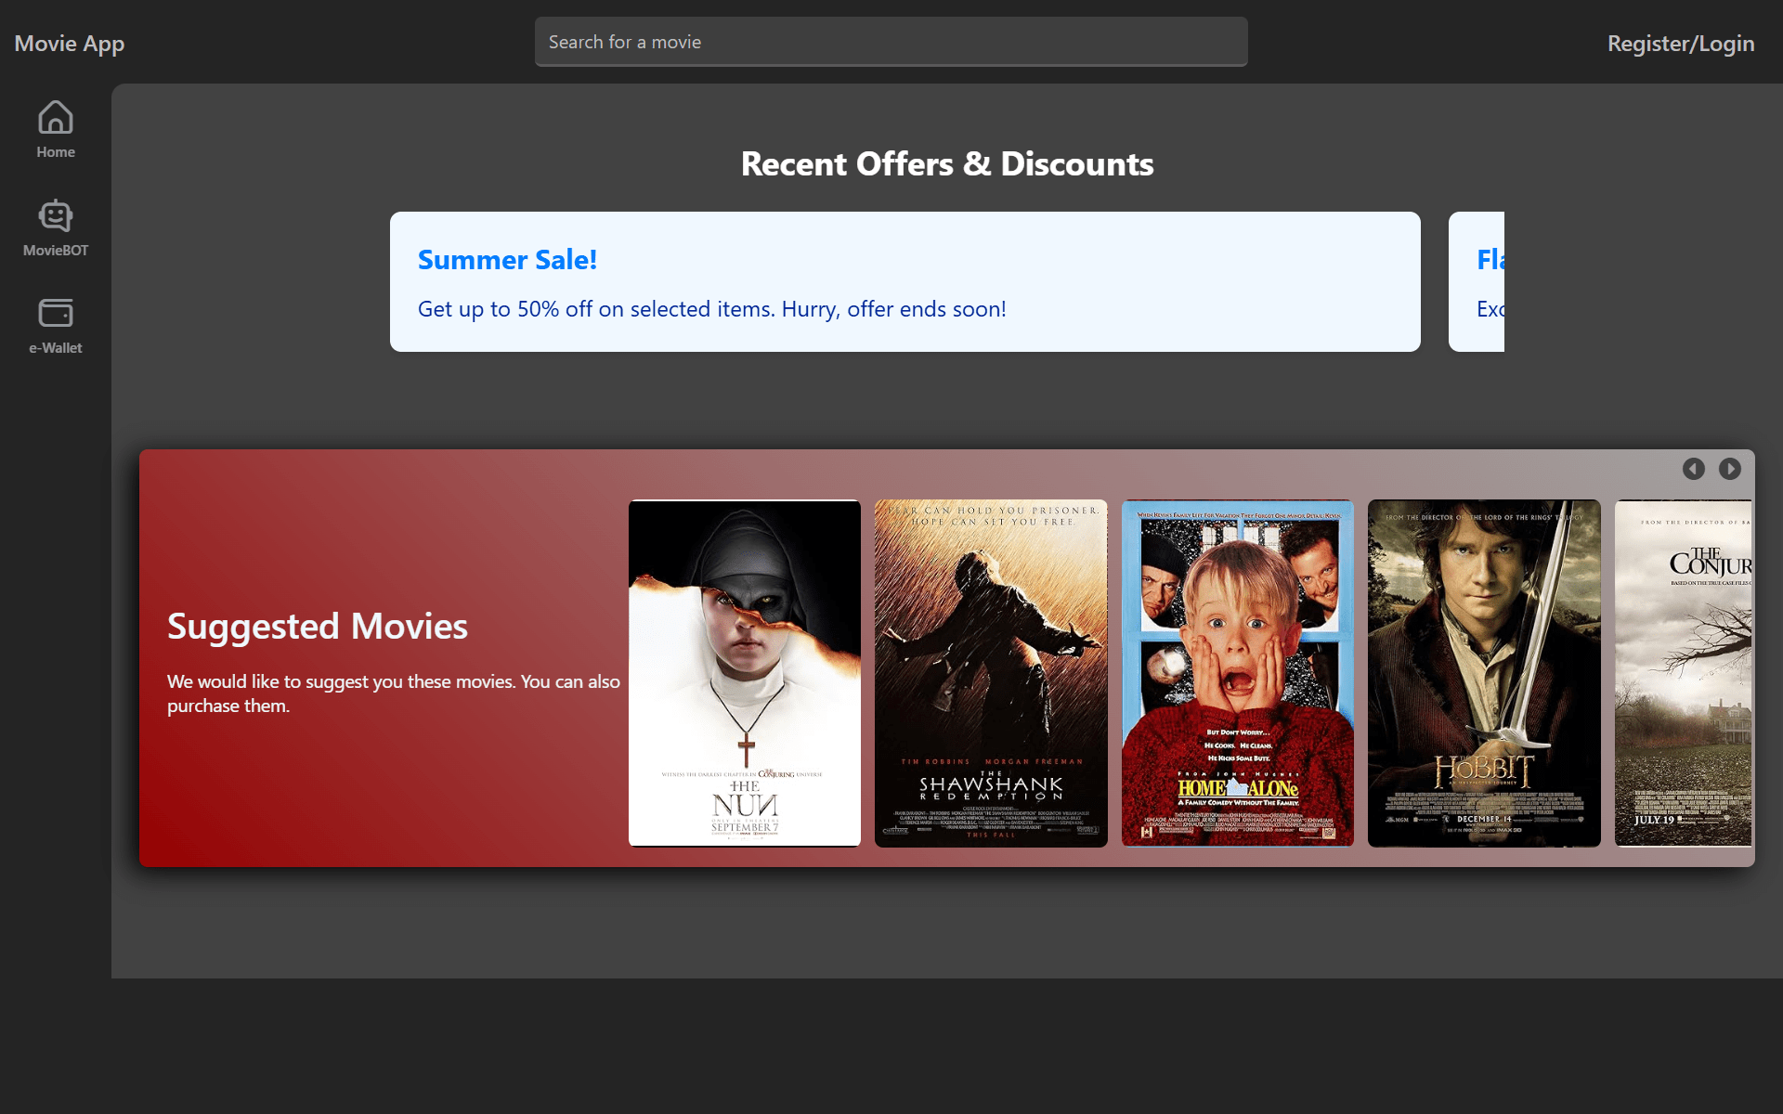
Task: Click the previous arrow in Suggested Movies carousel
Action: coord(1693,469)
